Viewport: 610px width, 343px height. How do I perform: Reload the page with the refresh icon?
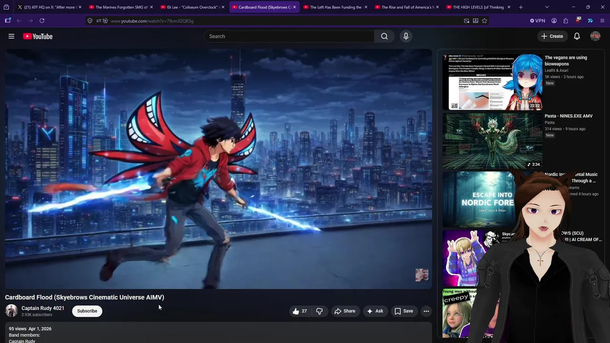[42, 20]
